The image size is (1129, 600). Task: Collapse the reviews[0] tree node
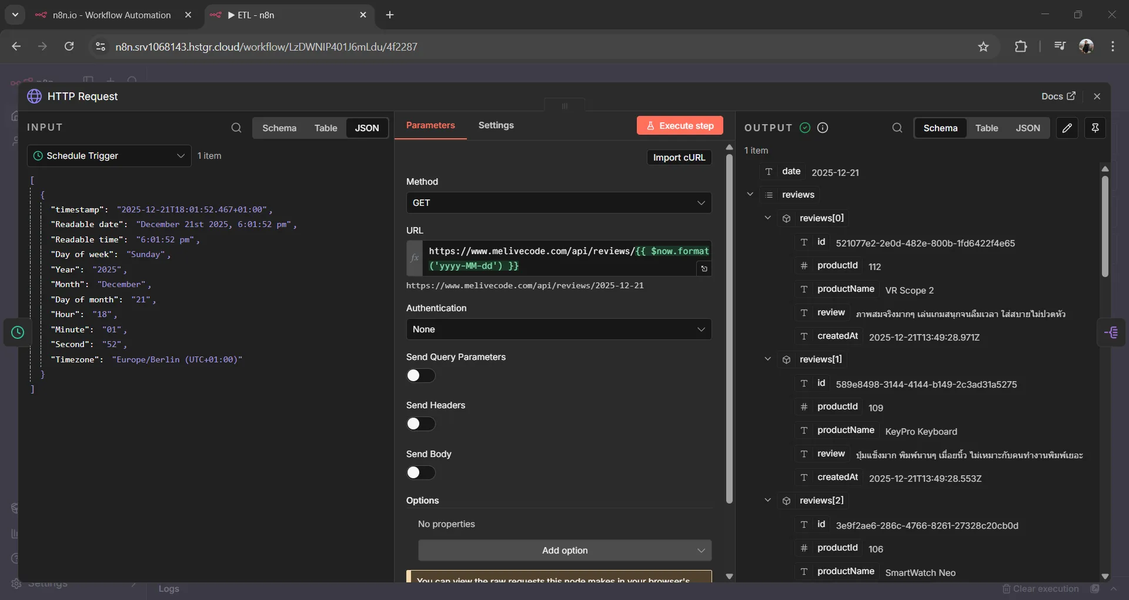(767, 218)
